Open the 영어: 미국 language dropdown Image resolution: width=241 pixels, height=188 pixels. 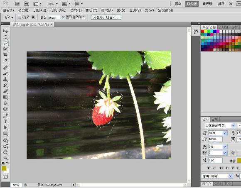pyautogui.click(x=230, y=176)
